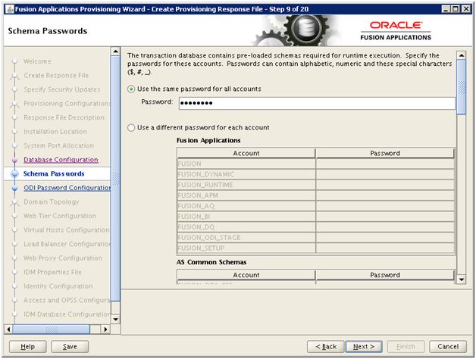The height and width of the screenshot is (359, 476).
Task: Click the Create Response File step
Action: click(56, 75)
